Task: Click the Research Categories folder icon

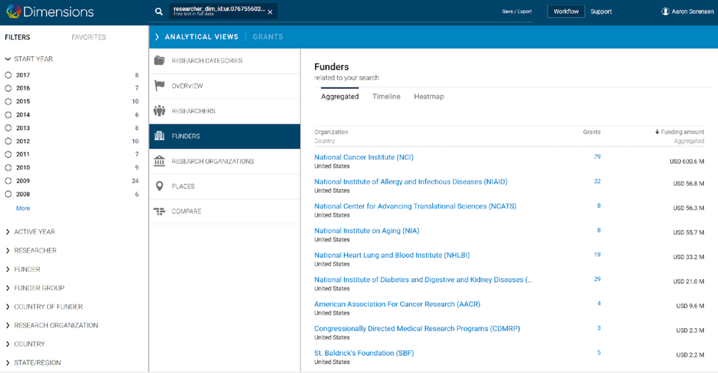Action: tap(159, 61)
